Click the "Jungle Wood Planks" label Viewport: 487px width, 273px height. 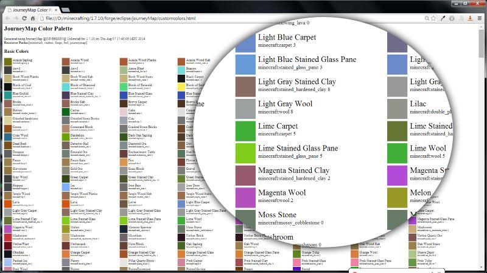84,194
